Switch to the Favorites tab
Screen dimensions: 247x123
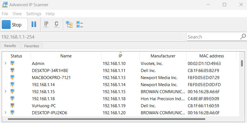click(x=32, y=46)
